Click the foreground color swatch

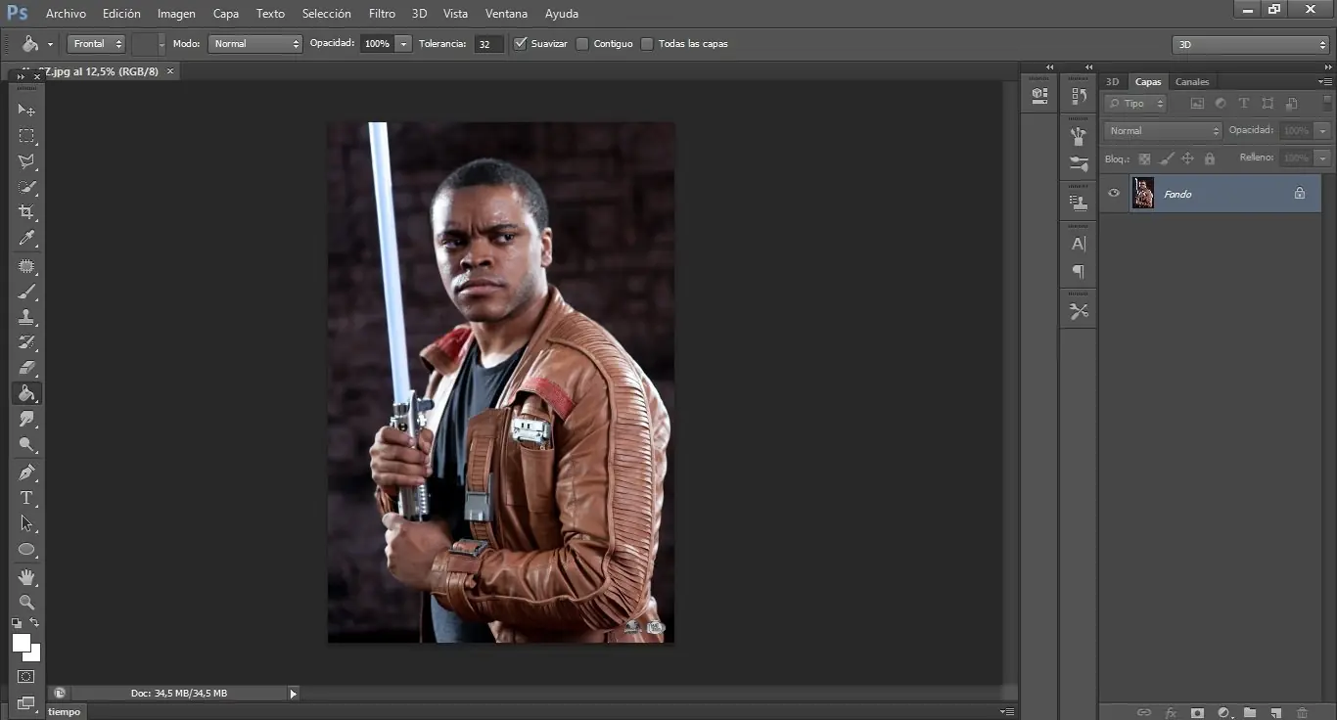[x=21, y=643]
